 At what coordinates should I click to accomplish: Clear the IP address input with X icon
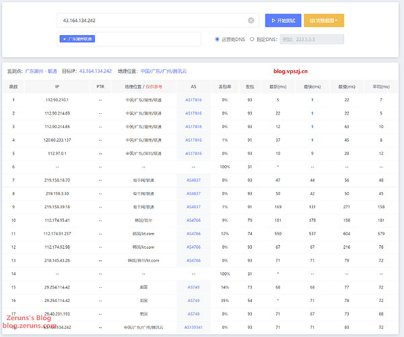click(x=251, y=21)
